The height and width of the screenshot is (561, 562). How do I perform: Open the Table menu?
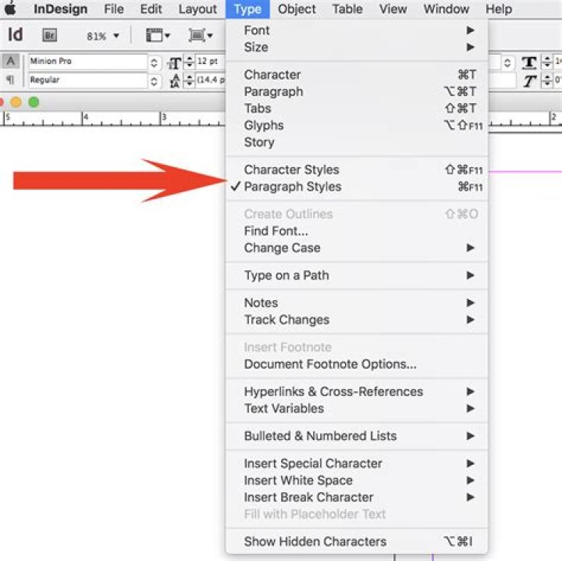347,9
